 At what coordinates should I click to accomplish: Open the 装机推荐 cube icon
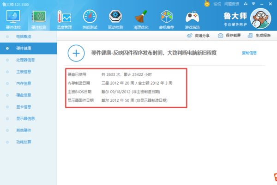(x=166, y=17)
